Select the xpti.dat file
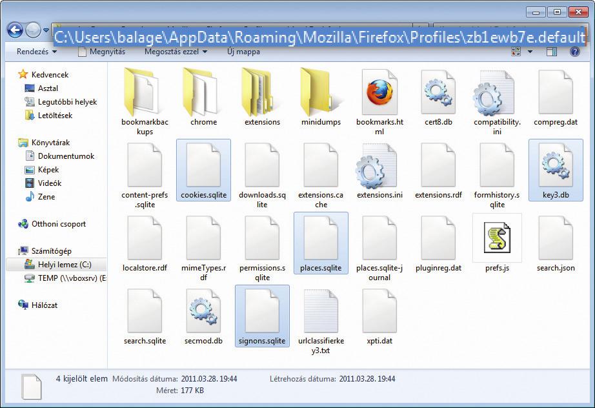595x408 pixels. pyautogui.click(x=379, y=316)
